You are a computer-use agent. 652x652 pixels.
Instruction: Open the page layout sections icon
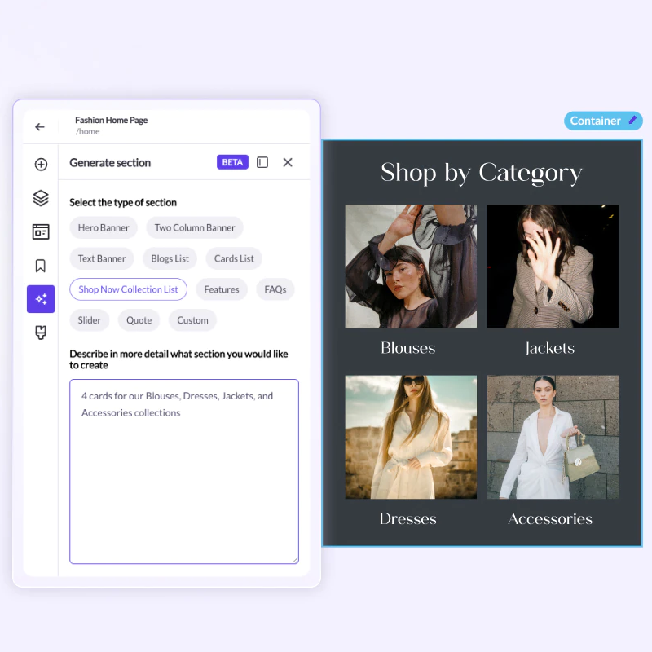click(x=41, y=232)
